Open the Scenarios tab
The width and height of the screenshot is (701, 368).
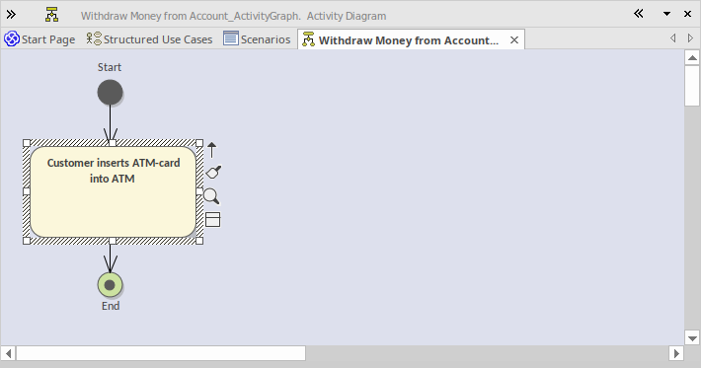click(x=257, y=39)
